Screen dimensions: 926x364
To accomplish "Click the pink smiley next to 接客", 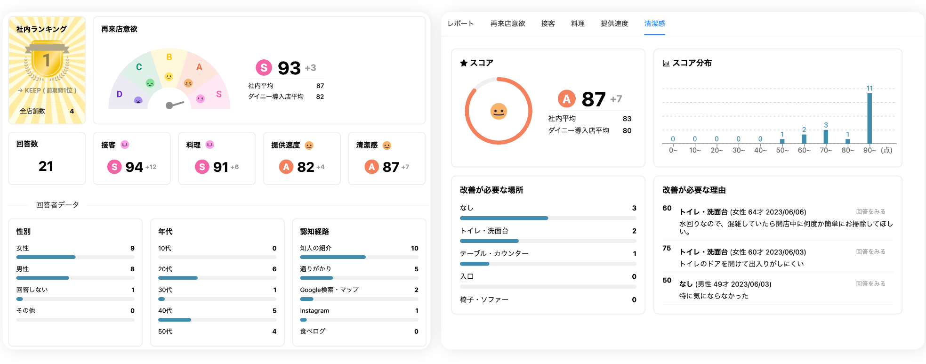I will coord(125,145).
